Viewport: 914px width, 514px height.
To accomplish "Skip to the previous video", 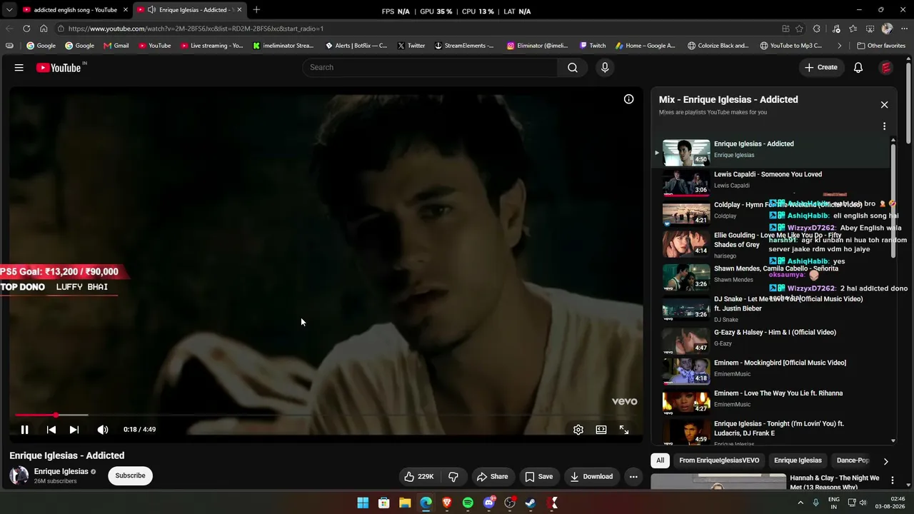I will (x=51, y=429).
